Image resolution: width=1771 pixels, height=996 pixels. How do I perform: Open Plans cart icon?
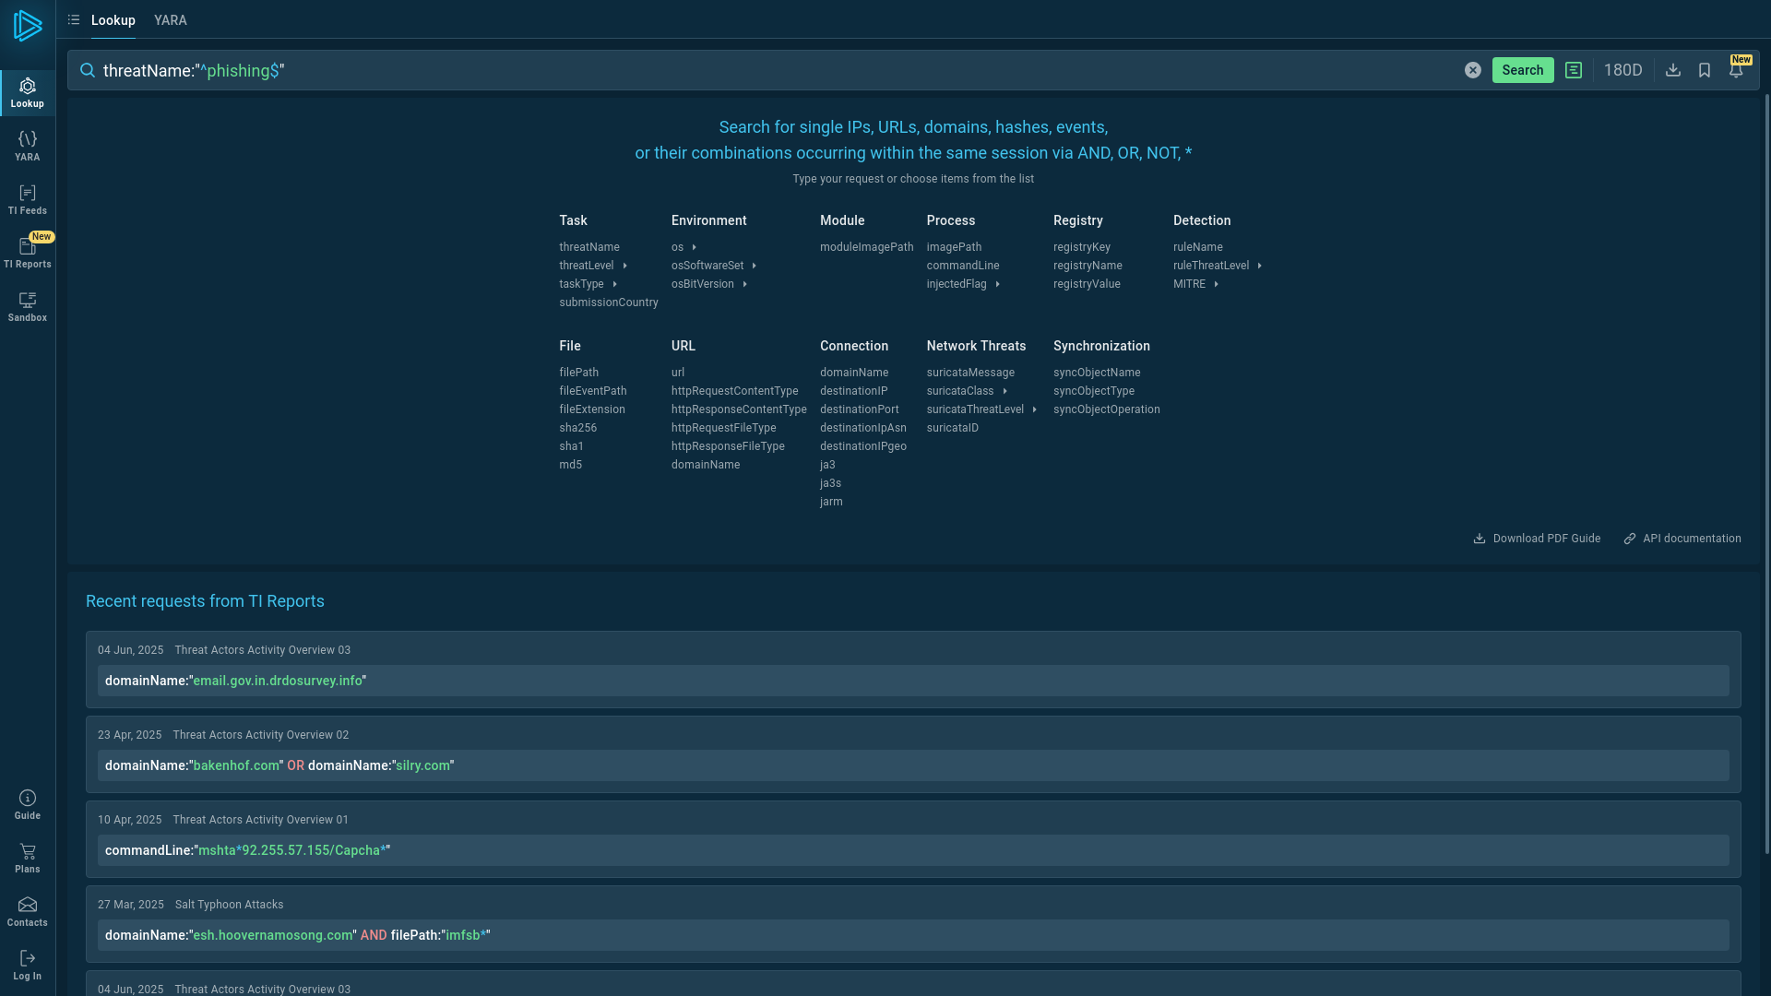pos(28,859)
